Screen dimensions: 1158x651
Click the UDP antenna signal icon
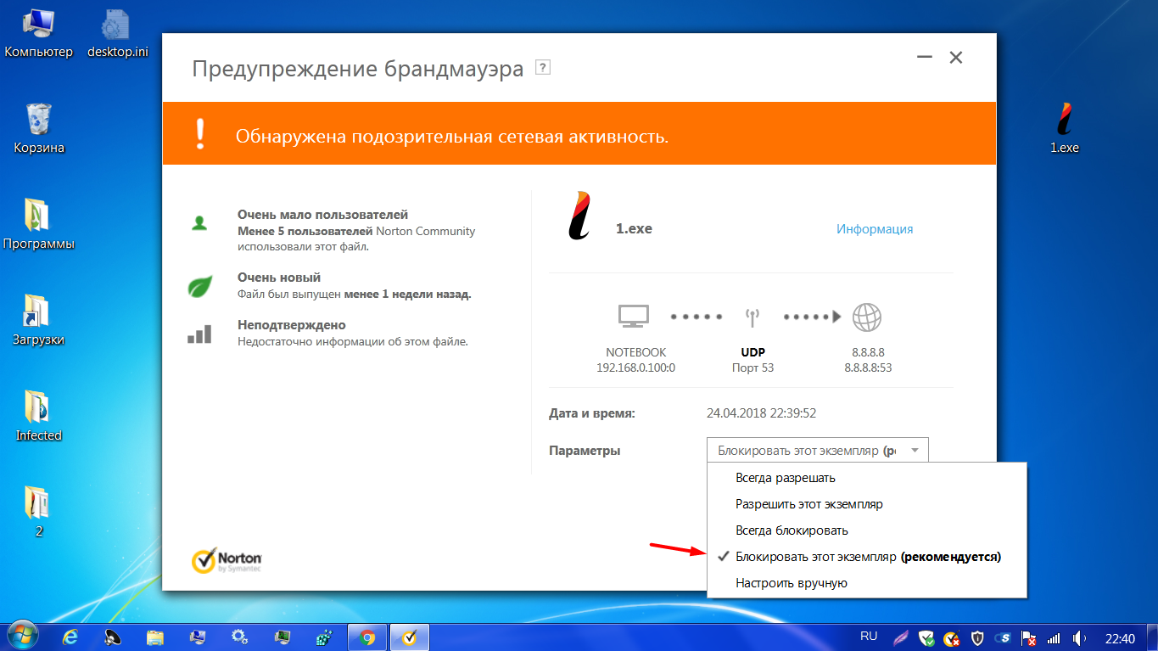click(752, 317)
